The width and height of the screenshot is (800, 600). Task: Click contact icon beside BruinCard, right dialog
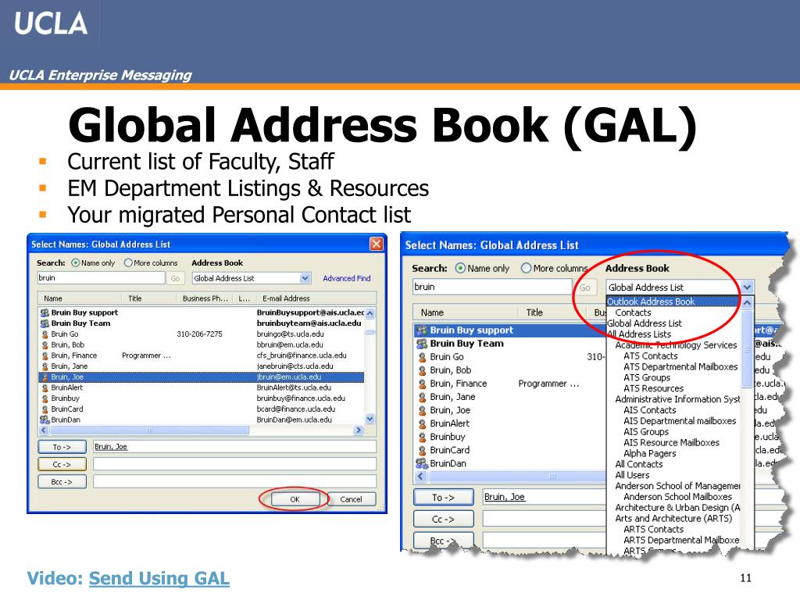[x=422, y=451]
